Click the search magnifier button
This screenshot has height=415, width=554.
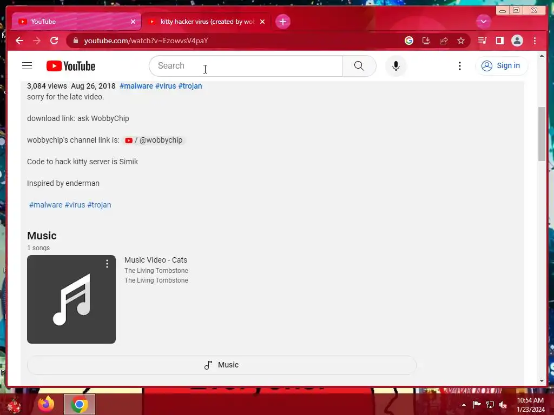tap(359, 65)
